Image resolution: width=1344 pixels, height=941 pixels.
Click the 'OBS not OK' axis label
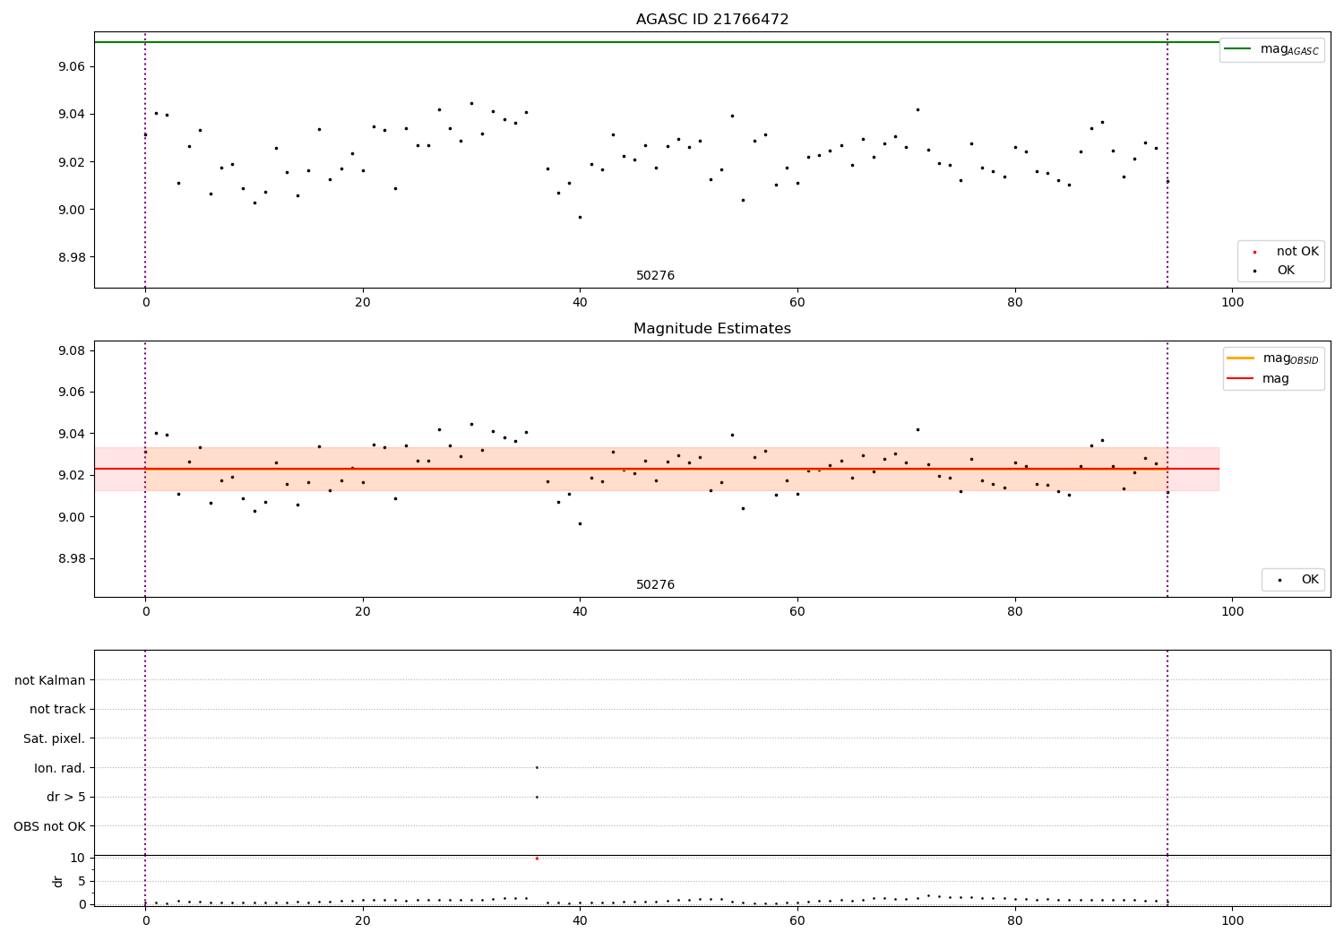click(x=50, y=825)
